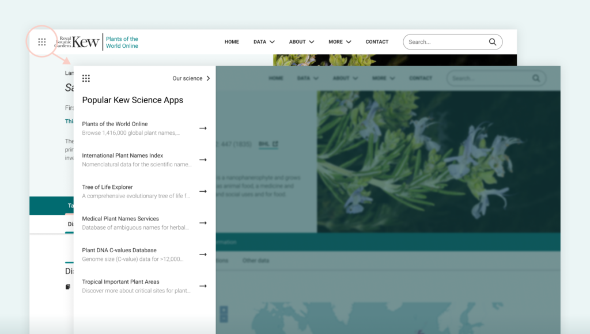Click text 'Nomenclatural data for the scientific name'
The image size is (590, 334).
[137, 164]
